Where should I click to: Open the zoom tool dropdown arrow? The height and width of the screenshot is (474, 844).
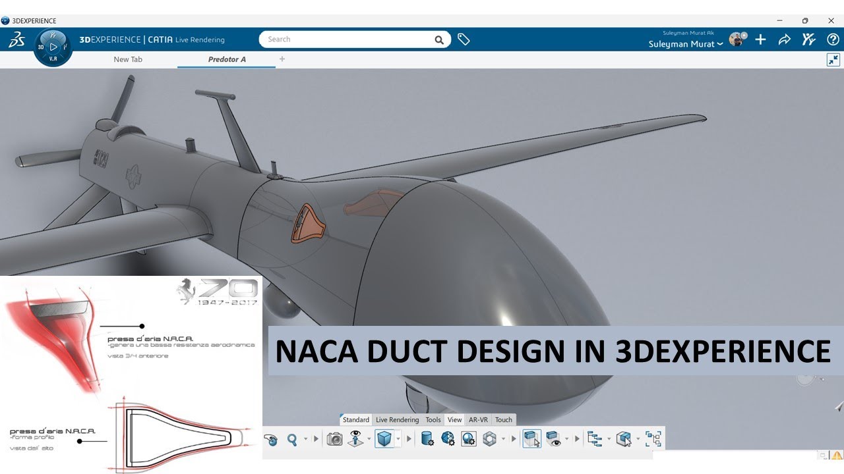coord(305,439)
